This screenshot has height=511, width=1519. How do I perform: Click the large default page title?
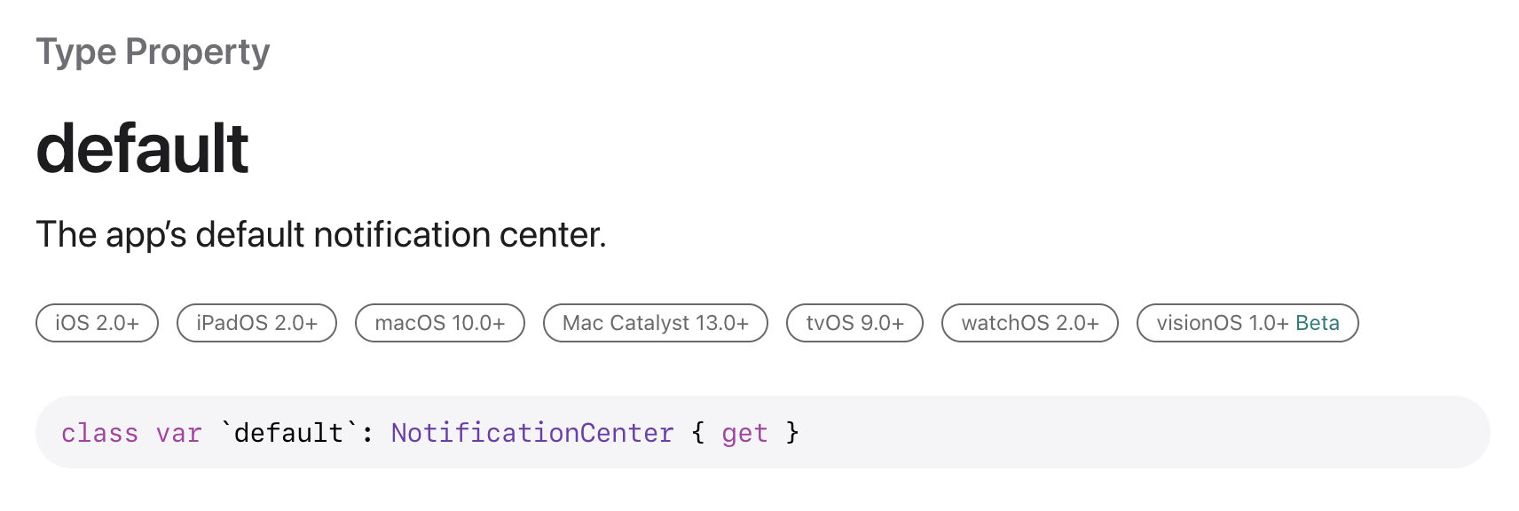coord(142,147)
